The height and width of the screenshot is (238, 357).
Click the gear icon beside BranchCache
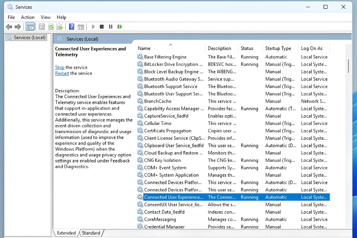140,101
